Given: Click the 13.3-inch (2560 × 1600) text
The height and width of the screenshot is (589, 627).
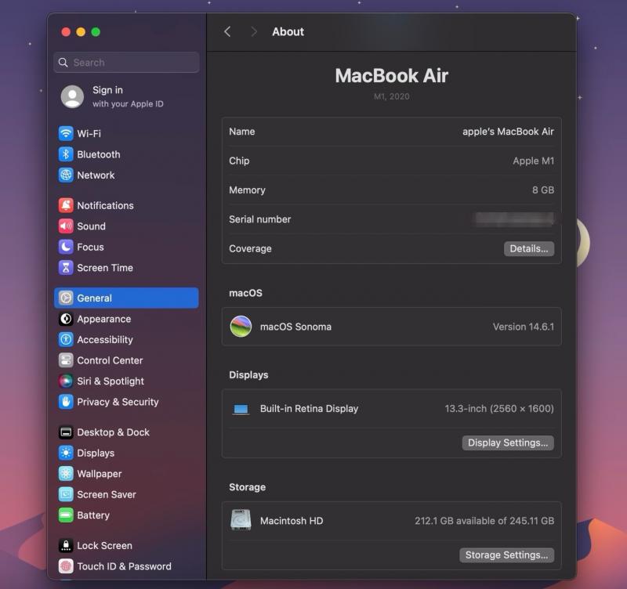Looking at the screenshot, I should (x=499, y=408).
